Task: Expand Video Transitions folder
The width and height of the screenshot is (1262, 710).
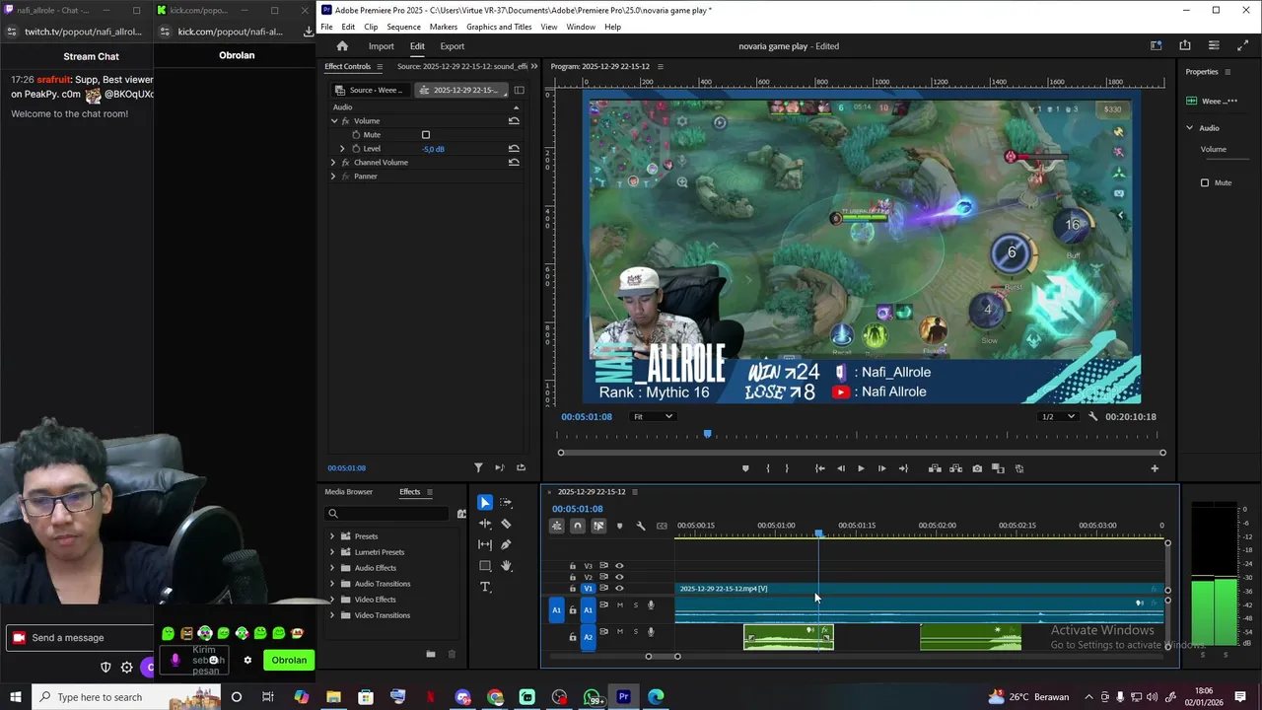Action: point(332,615)
